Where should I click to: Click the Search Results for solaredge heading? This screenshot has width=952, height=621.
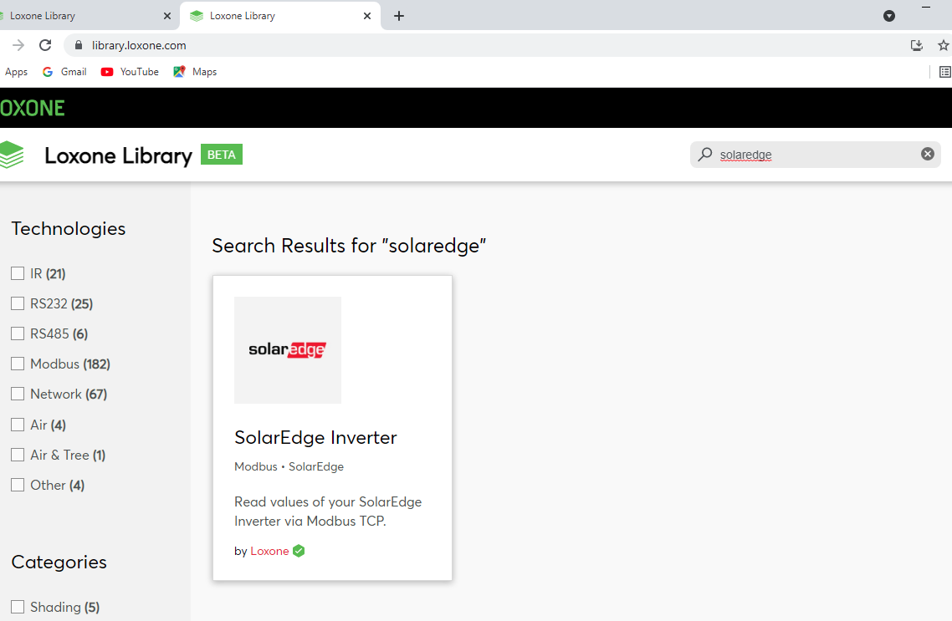point(349,246)
